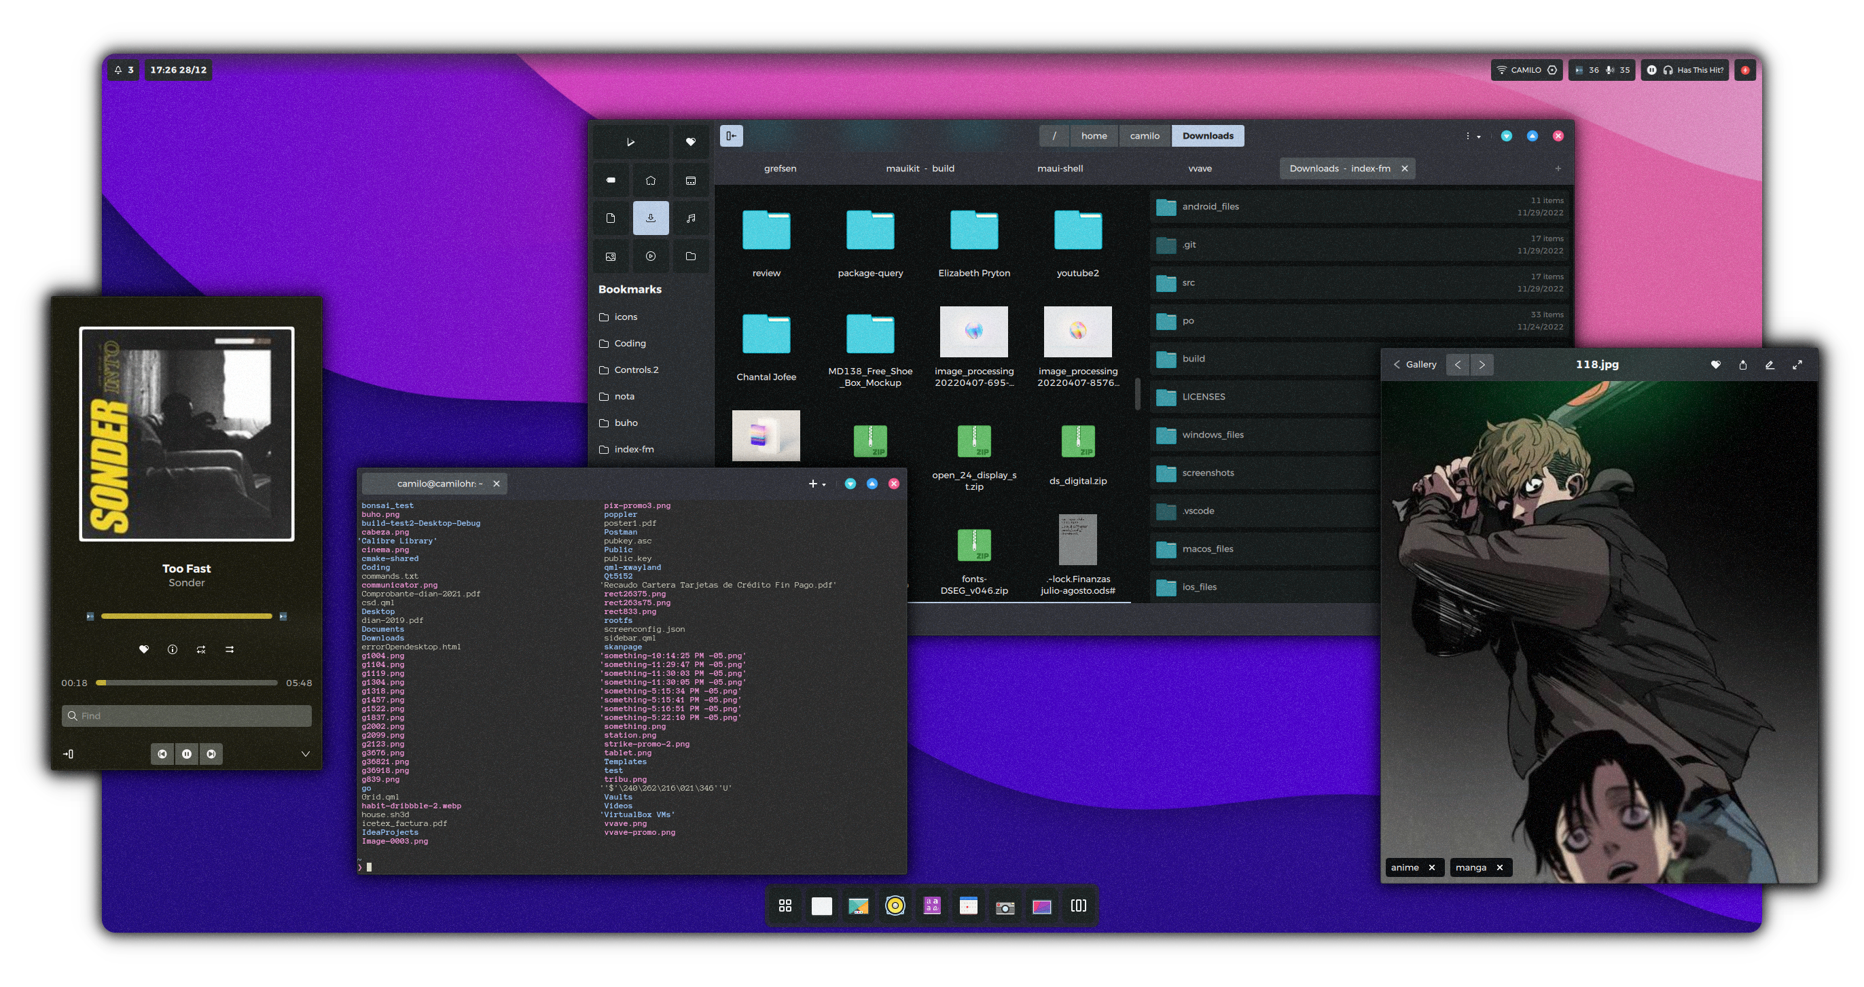Close the camilo@camilohr terminal tab
Screen dimensions: 1864x987
point(496,484)
